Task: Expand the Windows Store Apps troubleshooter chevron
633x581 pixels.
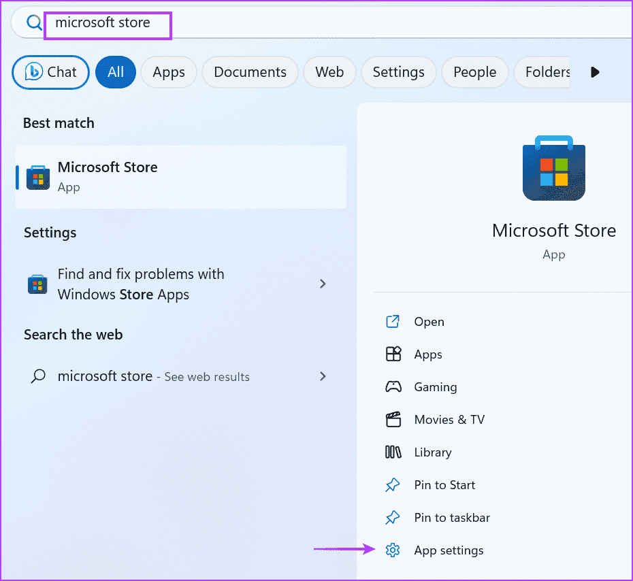Action: pos(323,284)
